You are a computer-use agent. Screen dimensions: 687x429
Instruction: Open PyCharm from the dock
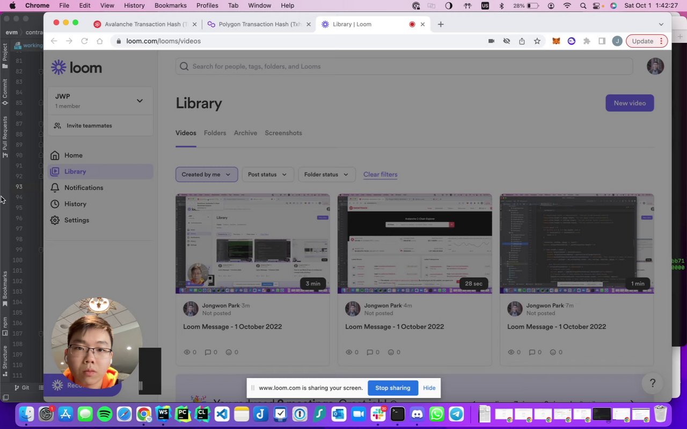(182, 414)
